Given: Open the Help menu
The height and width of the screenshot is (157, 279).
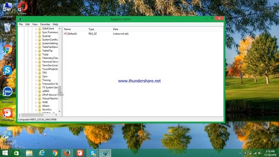Looking at the screenshot, I should point(55,24).
